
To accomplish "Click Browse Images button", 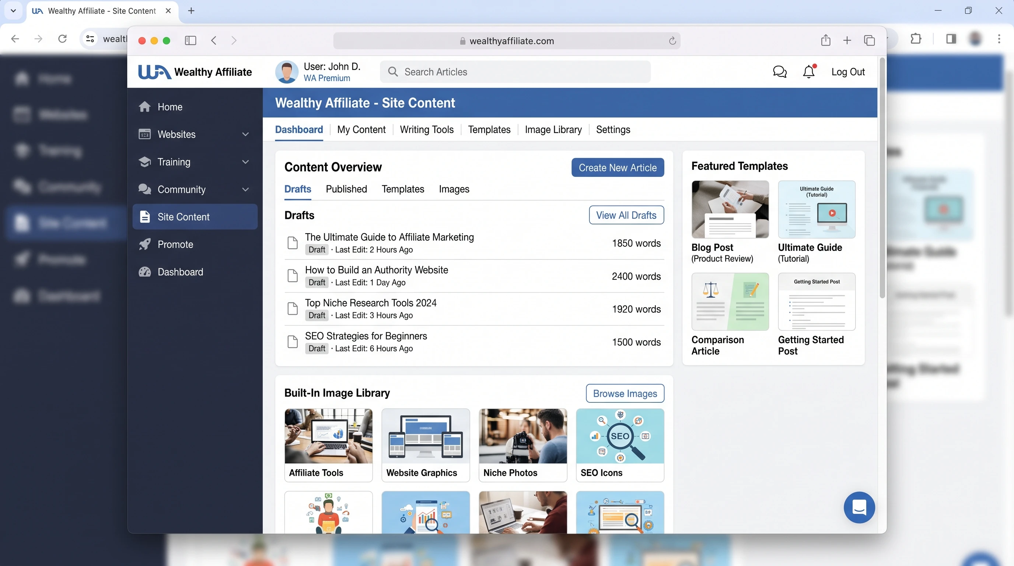I will (x=625, y=393).
